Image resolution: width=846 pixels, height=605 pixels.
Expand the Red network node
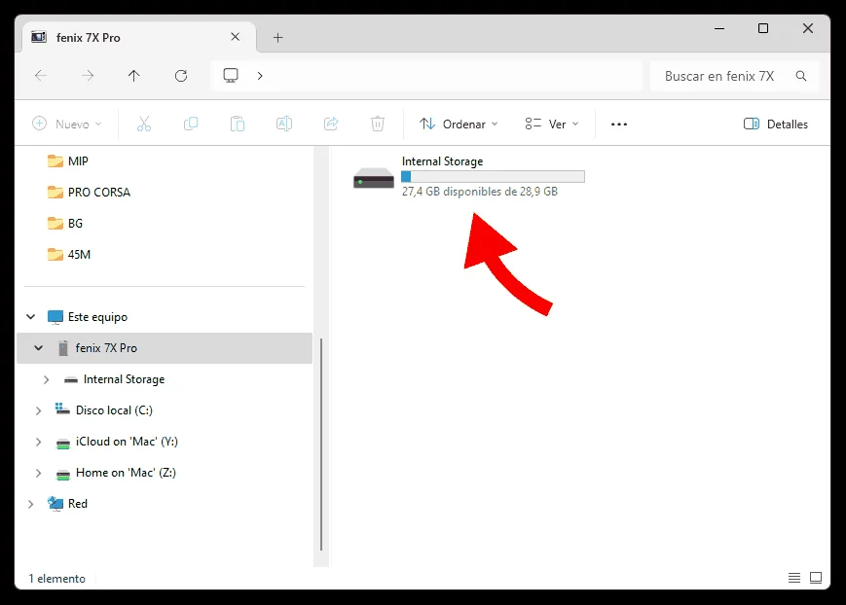(x=31, y=504)
